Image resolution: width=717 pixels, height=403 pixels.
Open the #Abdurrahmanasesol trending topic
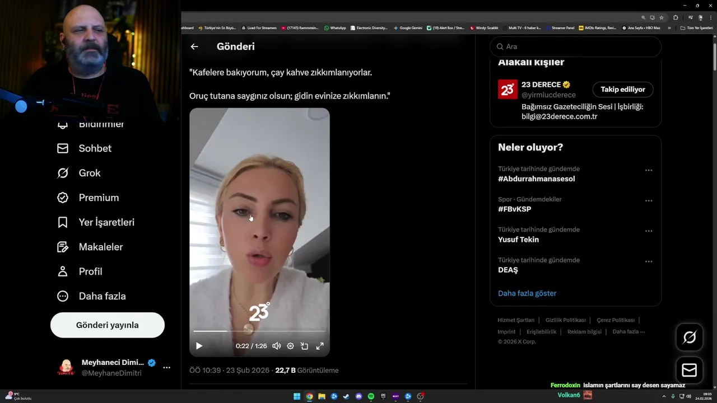(x=536, y=179)
